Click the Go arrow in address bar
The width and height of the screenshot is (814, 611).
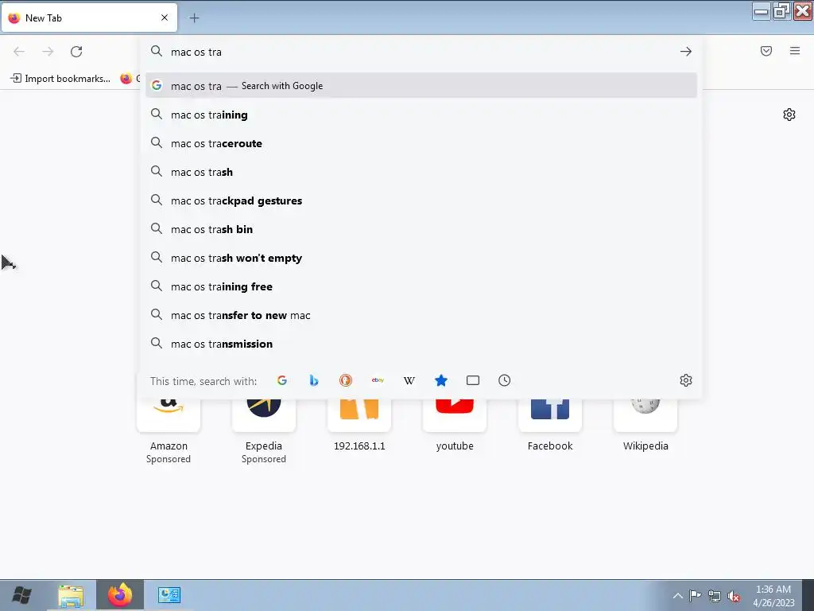(x=686, y=52)
